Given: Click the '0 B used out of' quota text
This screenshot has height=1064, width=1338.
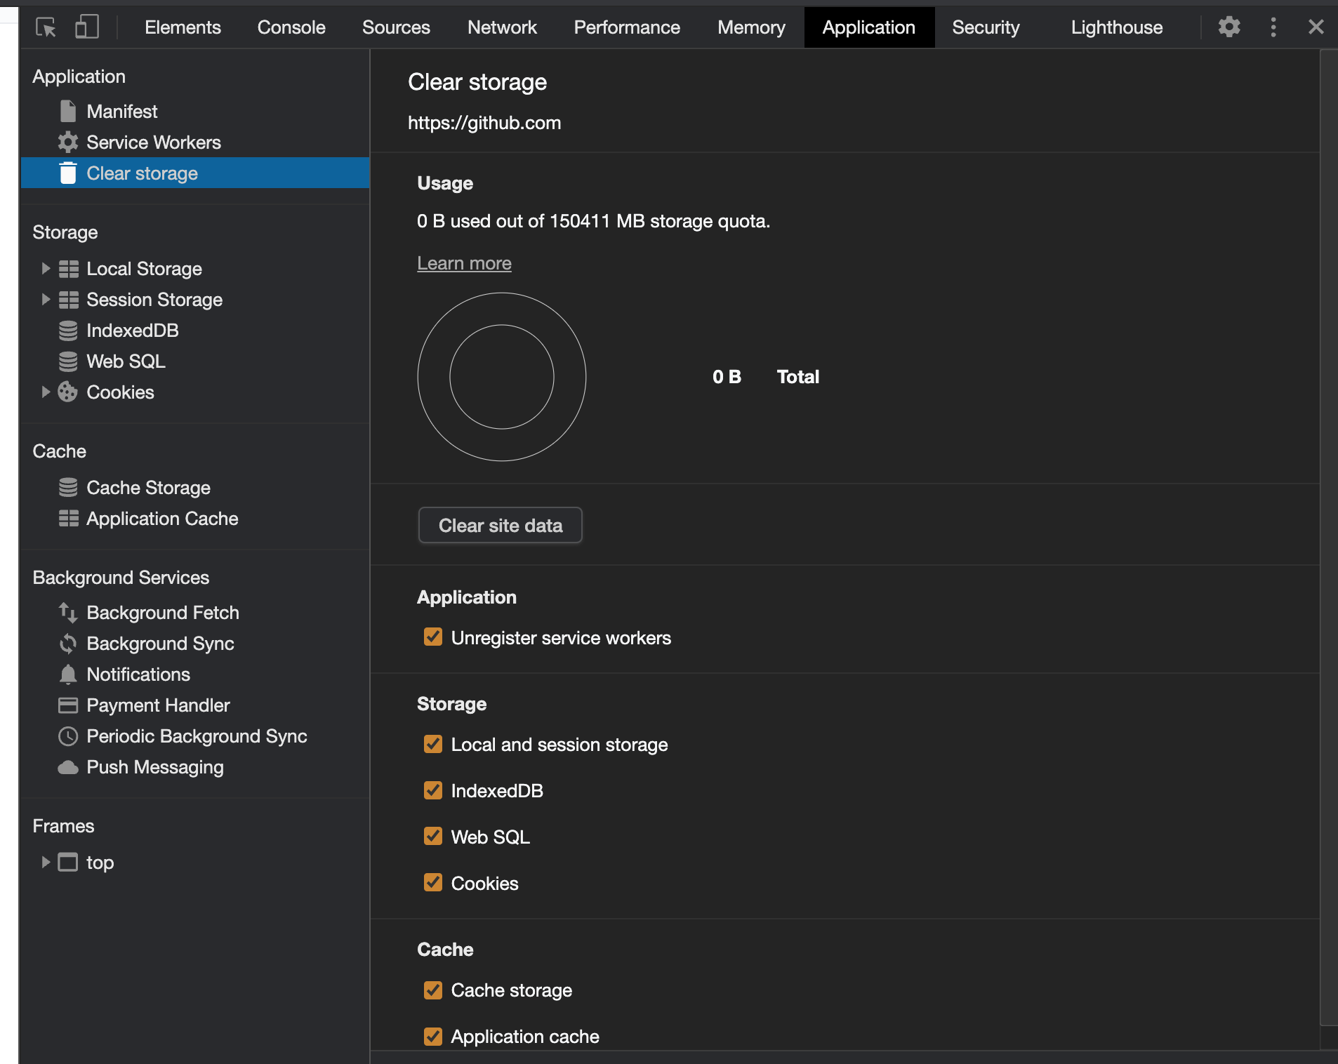Looking at the screenshot, I should [593, 221].
